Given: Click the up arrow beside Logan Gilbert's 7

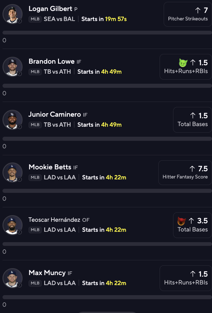Looking at the screenshot, I should pyautogui.click(x=198, y=10).
